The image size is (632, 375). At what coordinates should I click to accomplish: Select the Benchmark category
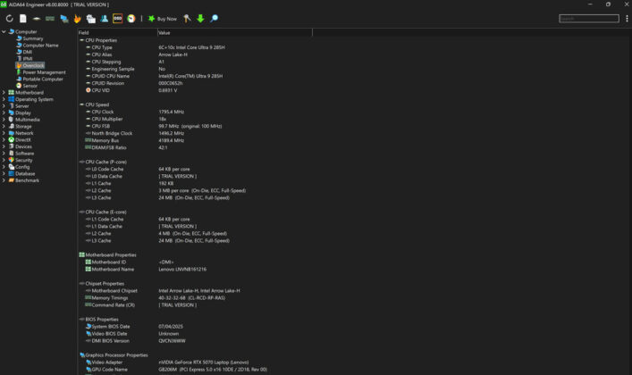point(24,180)
